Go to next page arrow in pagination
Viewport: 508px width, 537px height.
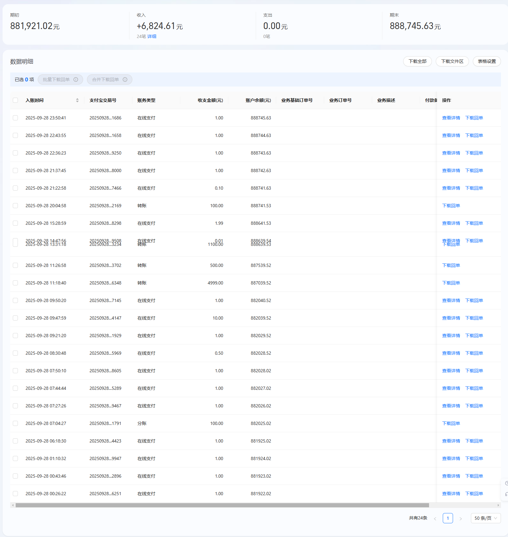[460, 518]
